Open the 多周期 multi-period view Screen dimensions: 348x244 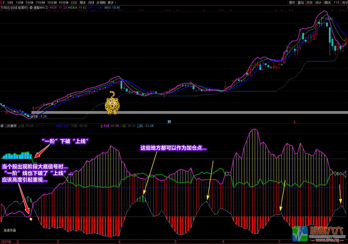coord(101,3)
